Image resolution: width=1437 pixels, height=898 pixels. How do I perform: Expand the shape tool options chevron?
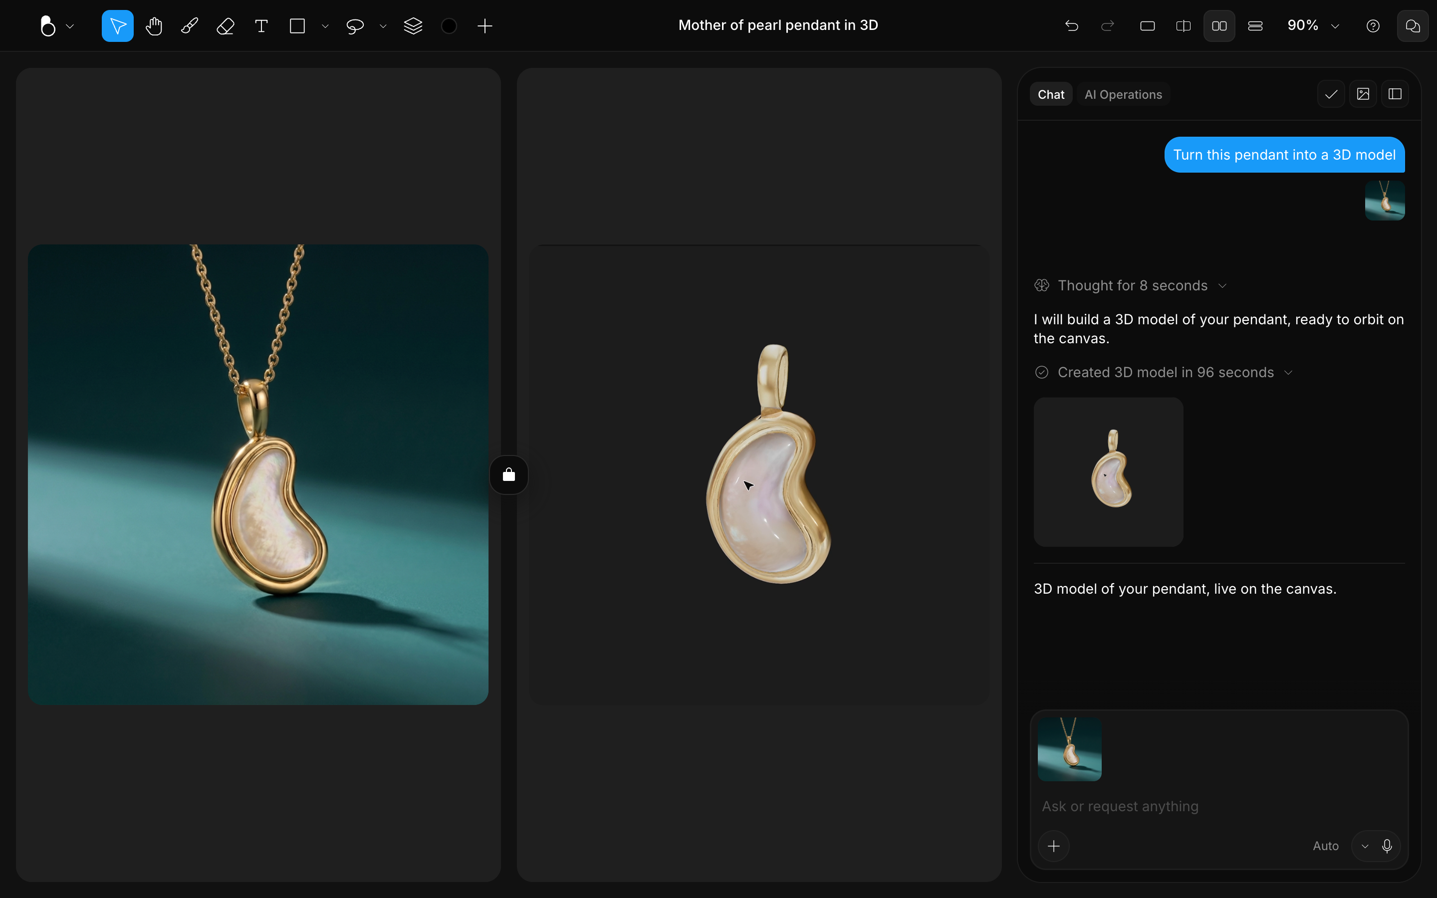click(325, 26)
